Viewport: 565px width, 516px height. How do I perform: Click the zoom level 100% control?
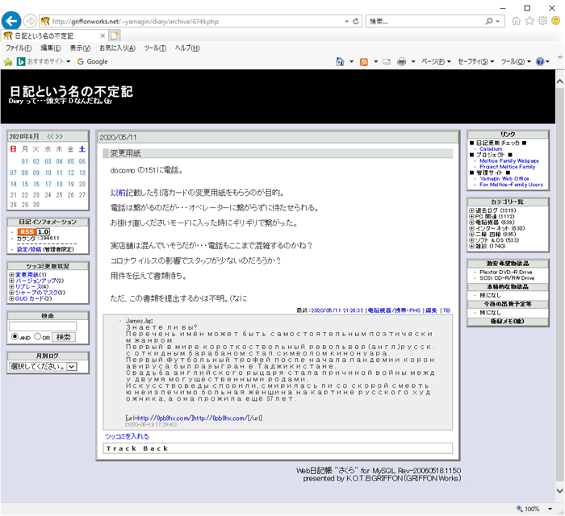pos(532,509)
